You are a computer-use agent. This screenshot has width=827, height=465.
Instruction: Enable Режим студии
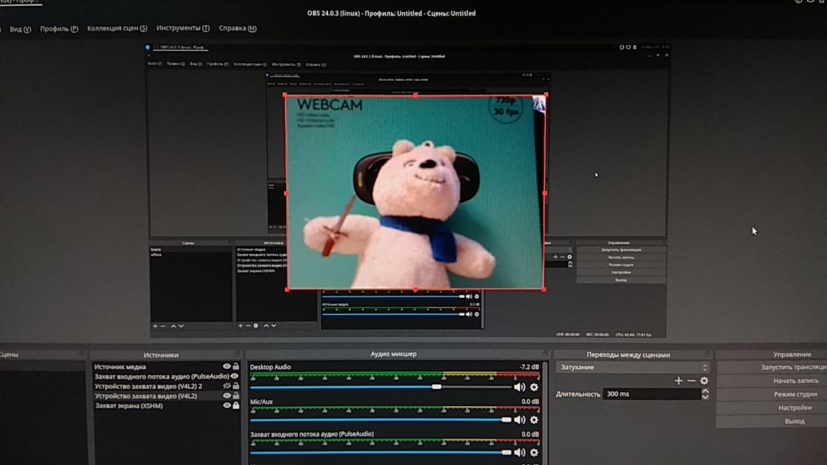click(x=772, y=395)
